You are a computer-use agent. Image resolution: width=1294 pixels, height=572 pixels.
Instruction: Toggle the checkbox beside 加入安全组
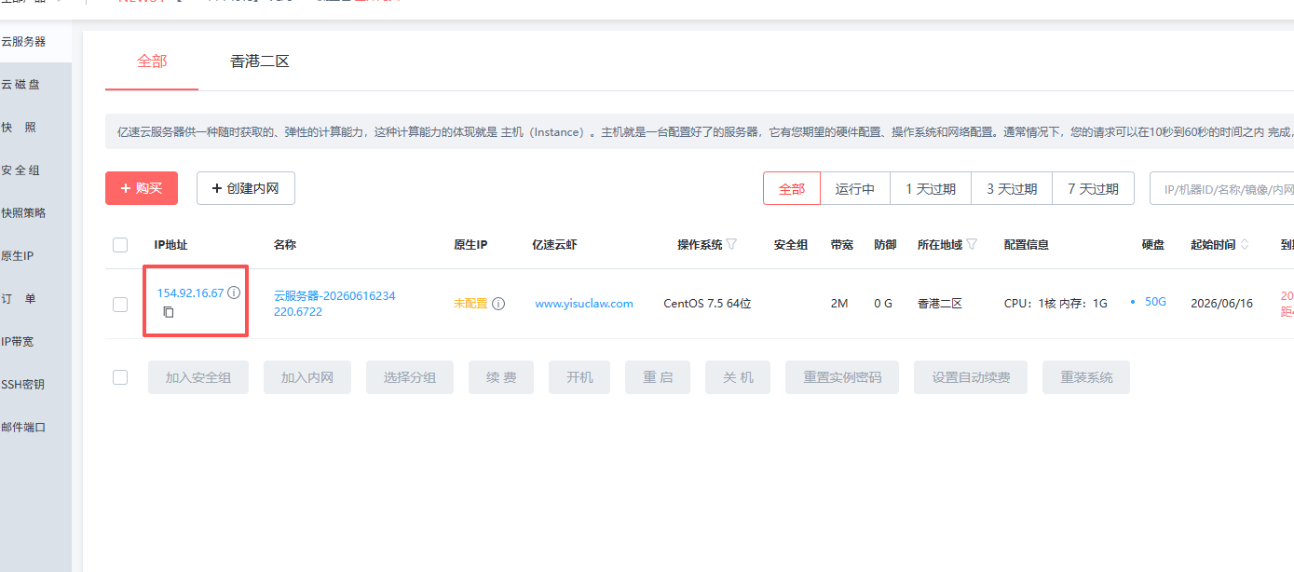(120, 377)
